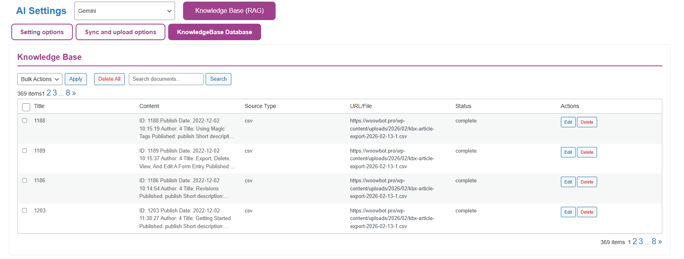Delete the 1203 Getting Started entry
684x259 pixels.
(x=587, y=212)
